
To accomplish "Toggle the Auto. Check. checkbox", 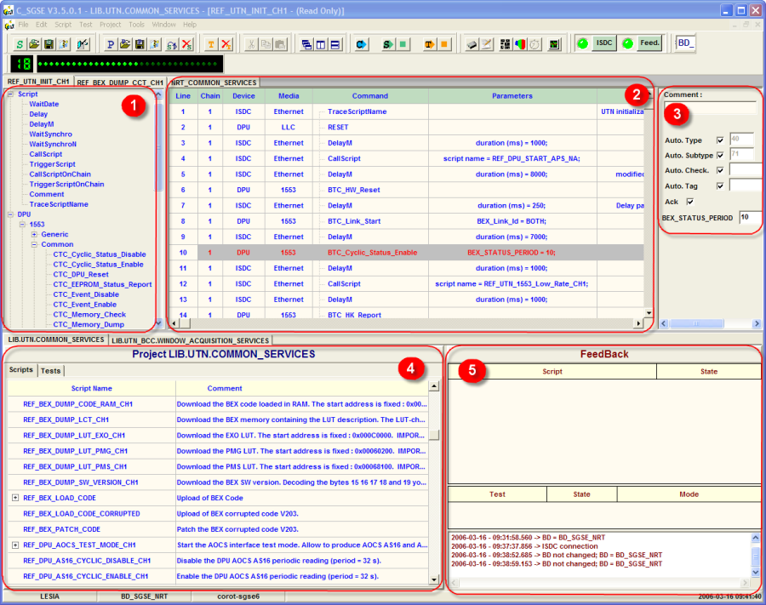I will click(720, 170).
